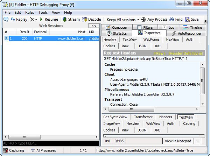Viewport: 210px width, 156px height.
Task: Click the comment bubble icon
Action: coord(6,20)
